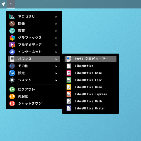Expand the グラフィックス submenu arrow
Screen dimensions: 141x141
coord(56,38)
